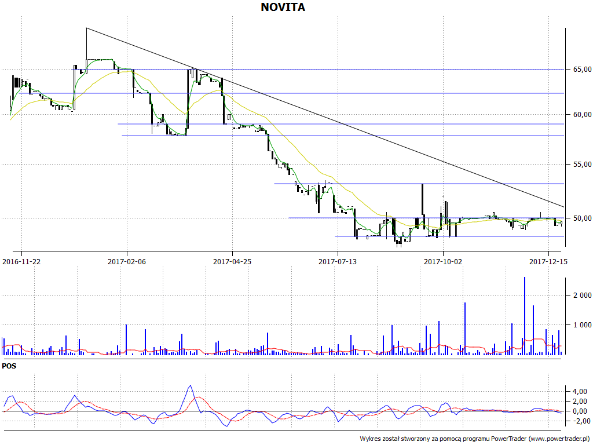593x445 pixels.
Task: Click the 55,00 price axis label
Action: 583,164
